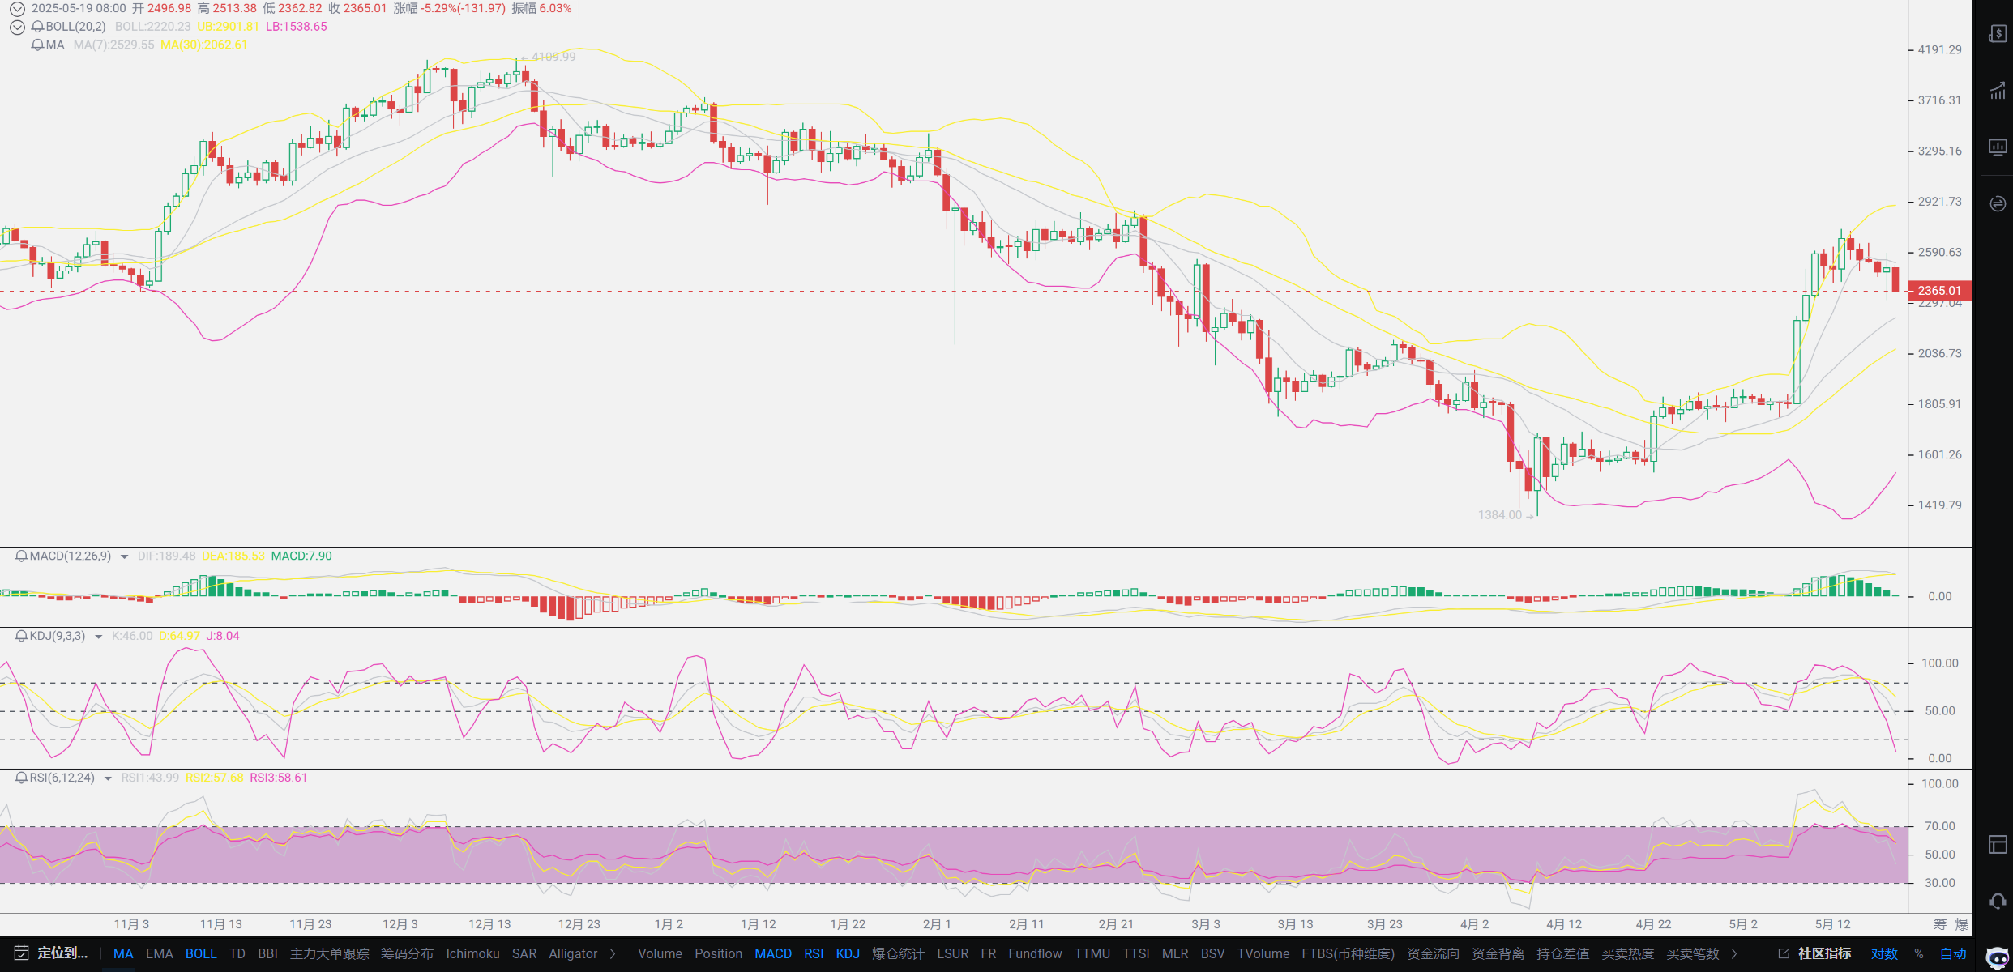
Task: Toggle the 筹码分布 indicator
Action: tap(408, 954)
